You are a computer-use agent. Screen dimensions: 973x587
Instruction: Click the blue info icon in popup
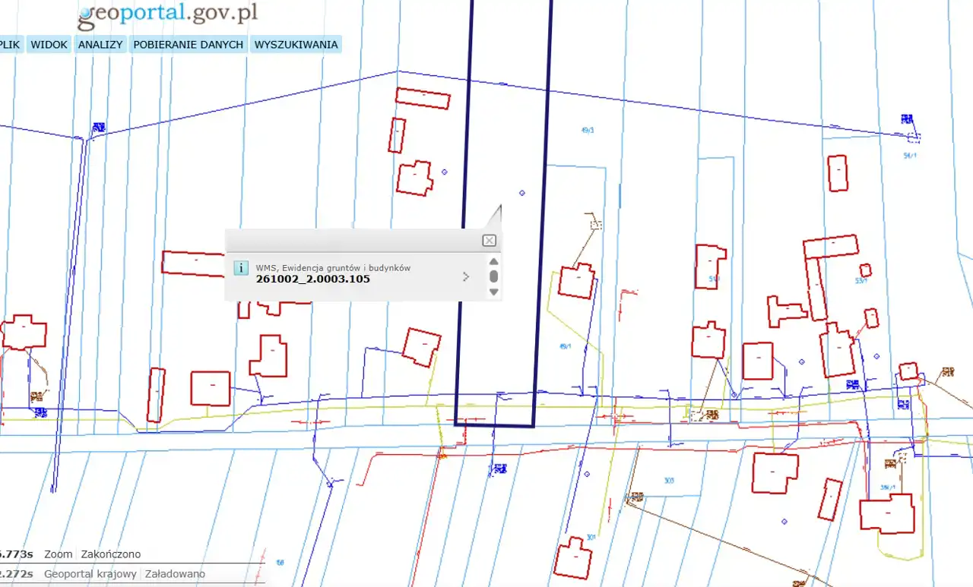(240, 267)
